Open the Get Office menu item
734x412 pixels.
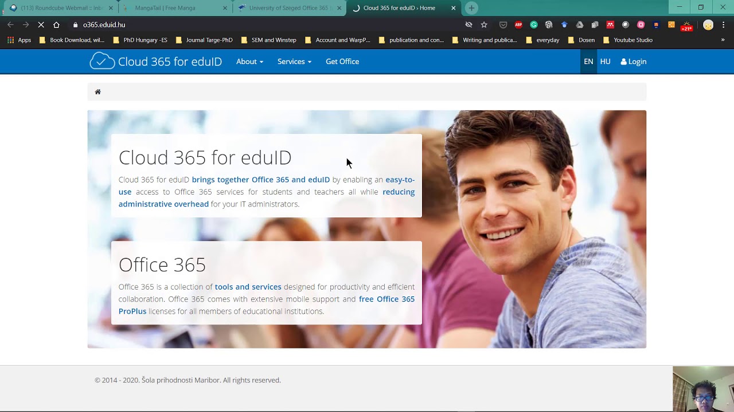tap(342, 61)
